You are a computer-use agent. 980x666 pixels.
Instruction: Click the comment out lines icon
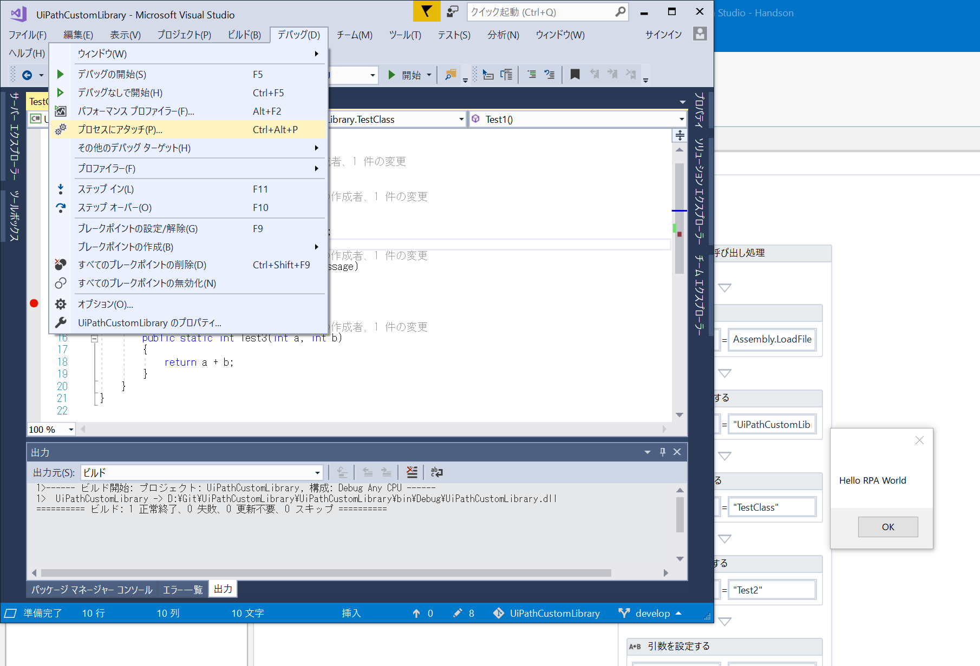[532, 75]
